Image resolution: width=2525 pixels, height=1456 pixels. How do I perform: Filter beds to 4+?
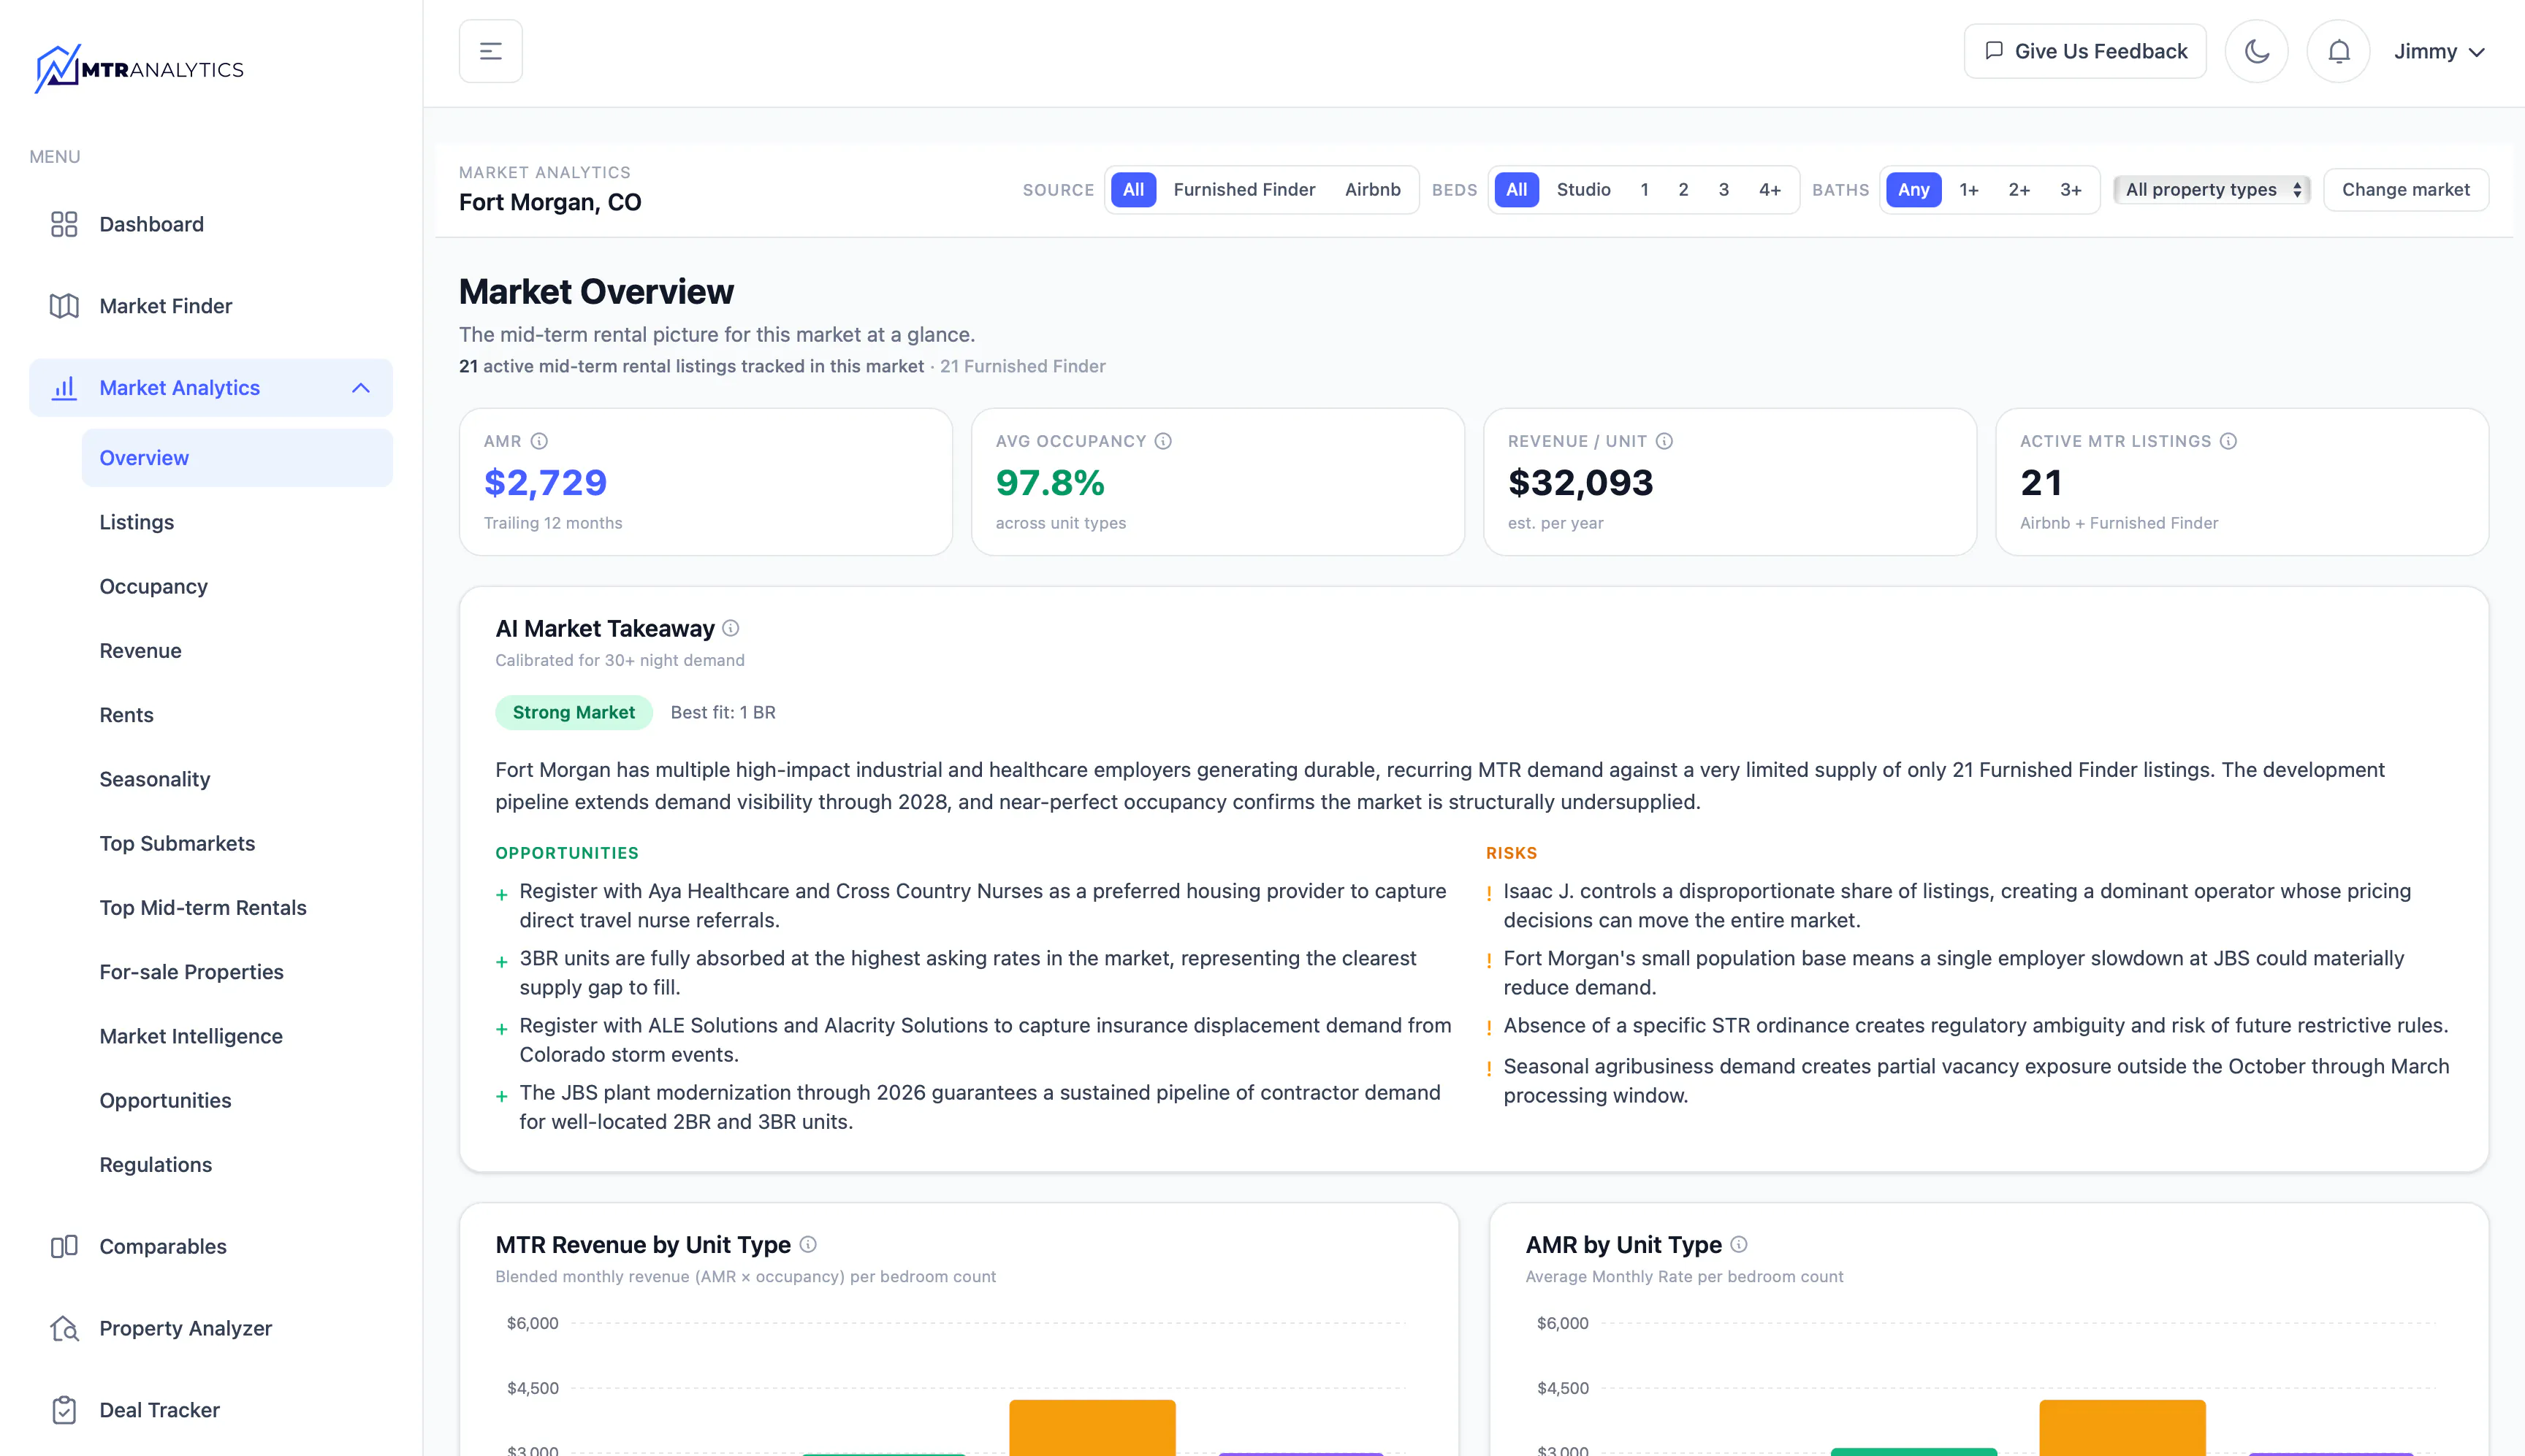[x=1770, y=190]
